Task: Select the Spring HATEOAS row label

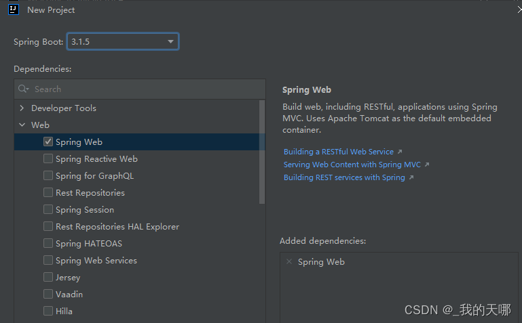Action: [89, 244]
